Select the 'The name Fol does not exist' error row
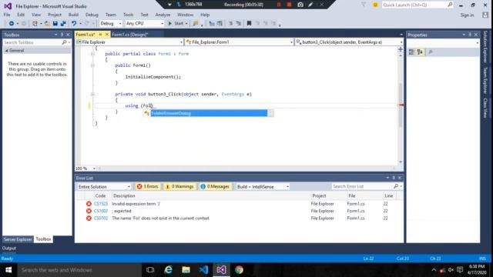 [239, 219]
